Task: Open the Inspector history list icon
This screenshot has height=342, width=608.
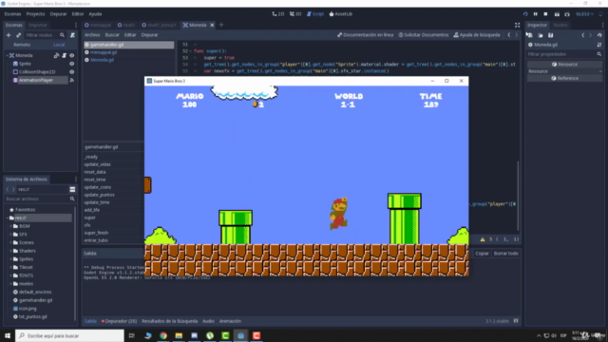Action: pos(599,35)
